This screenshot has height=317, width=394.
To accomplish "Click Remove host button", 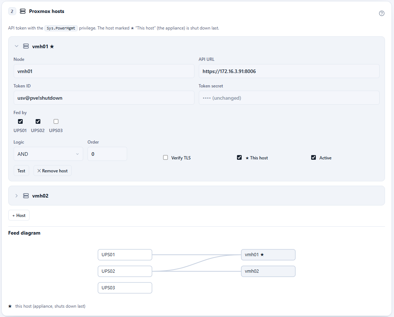I will tap(53, 171).
